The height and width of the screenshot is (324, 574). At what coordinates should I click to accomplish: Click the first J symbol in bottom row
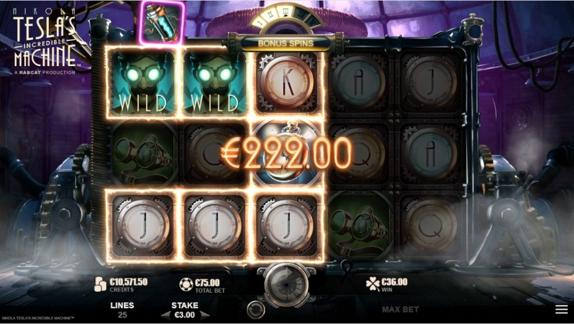[142, 226]
